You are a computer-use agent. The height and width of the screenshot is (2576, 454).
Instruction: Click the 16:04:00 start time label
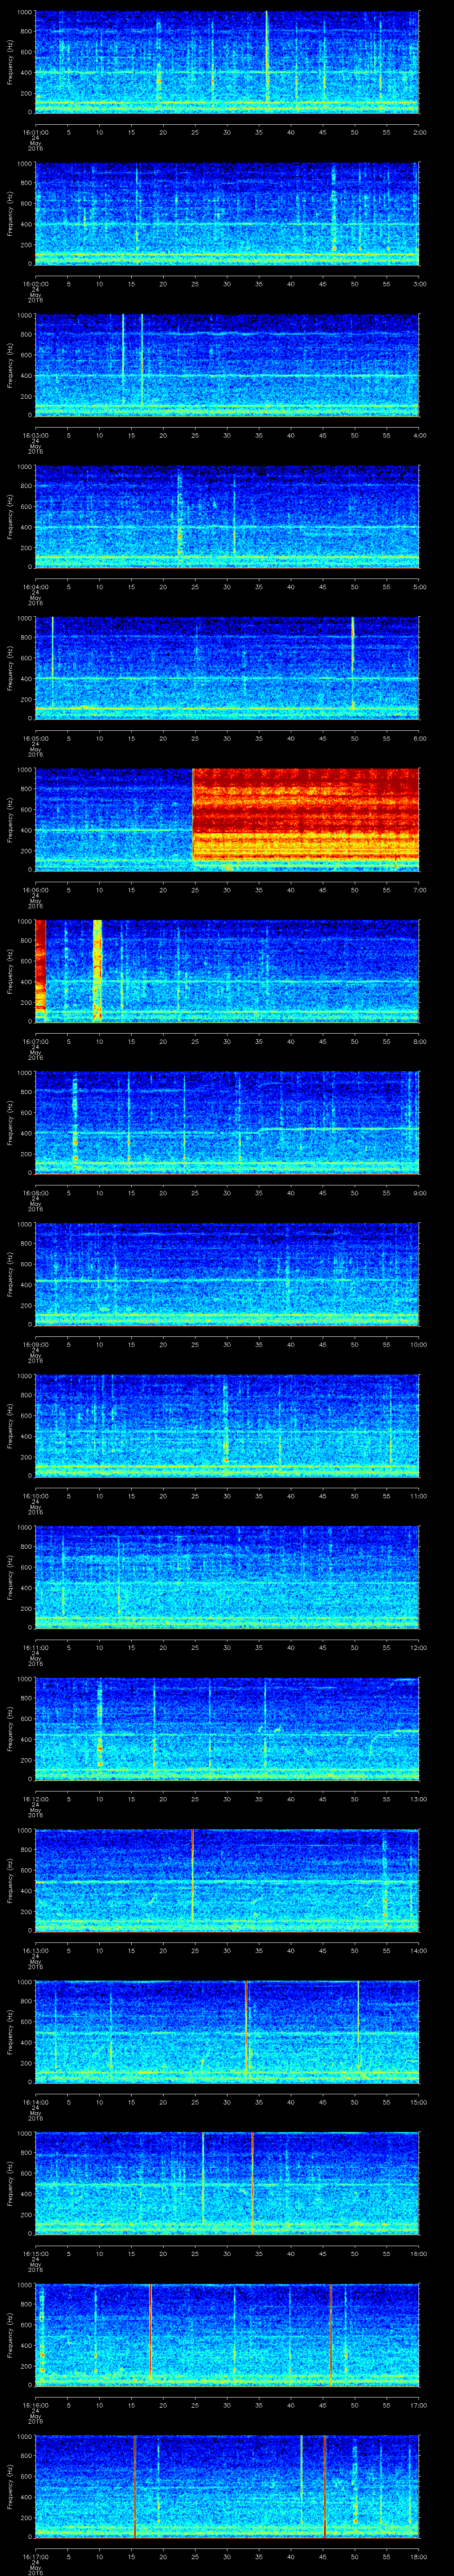click(x=36, y=586)
